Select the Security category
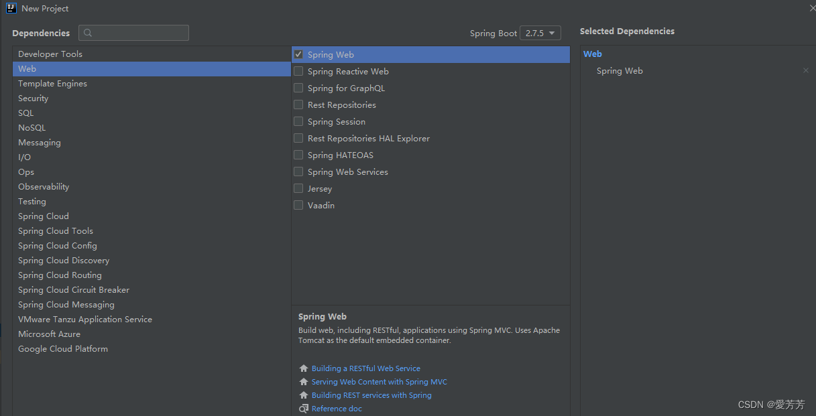This screenshot has width=816, height=416. click(33, 98)
